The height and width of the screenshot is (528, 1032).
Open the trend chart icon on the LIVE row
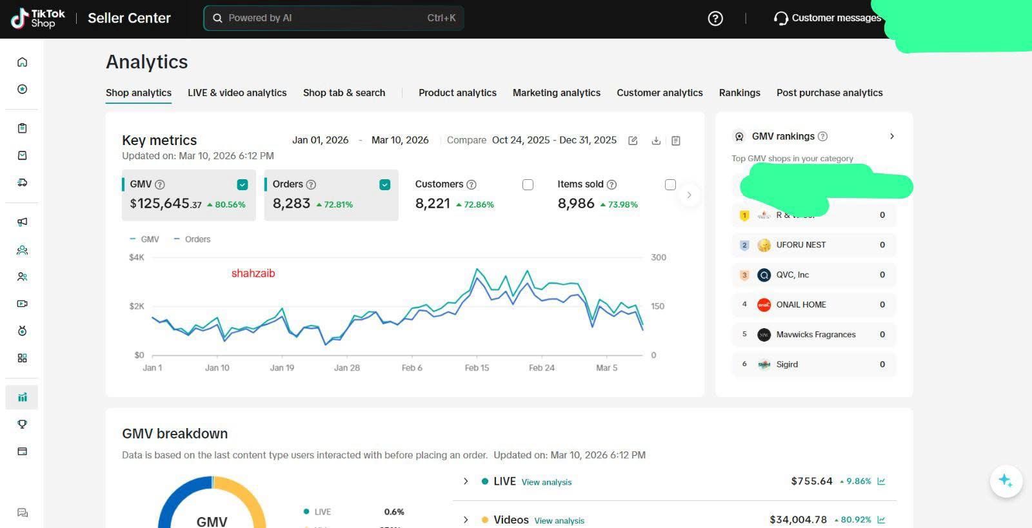(882, 481)
